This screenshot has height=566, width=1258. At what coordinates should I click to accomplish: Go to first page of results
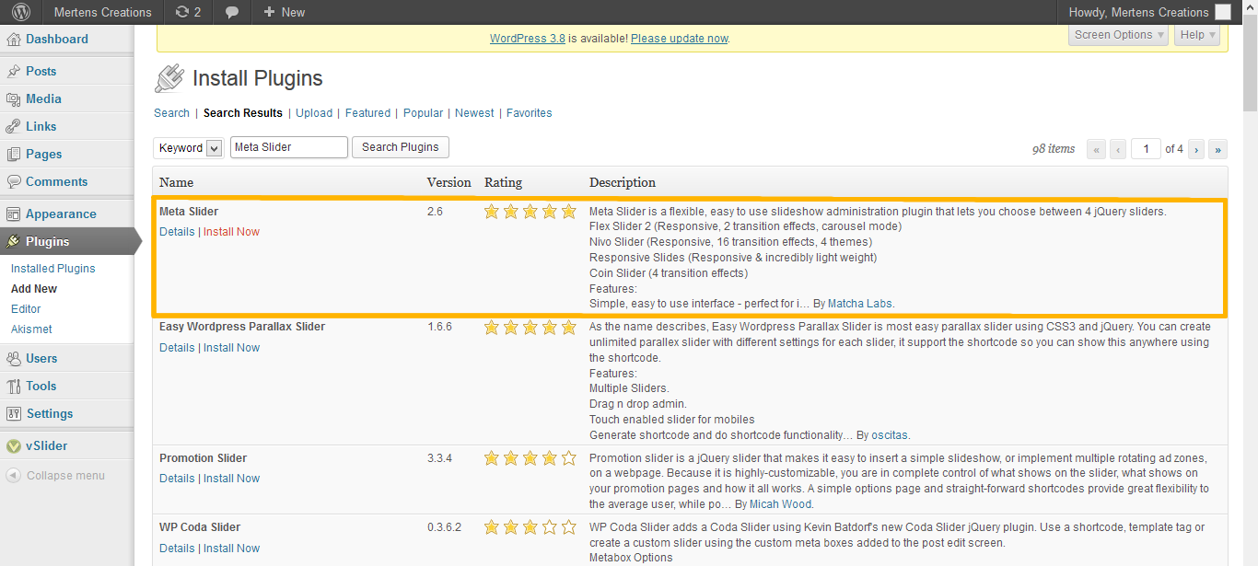(1096, 148)
